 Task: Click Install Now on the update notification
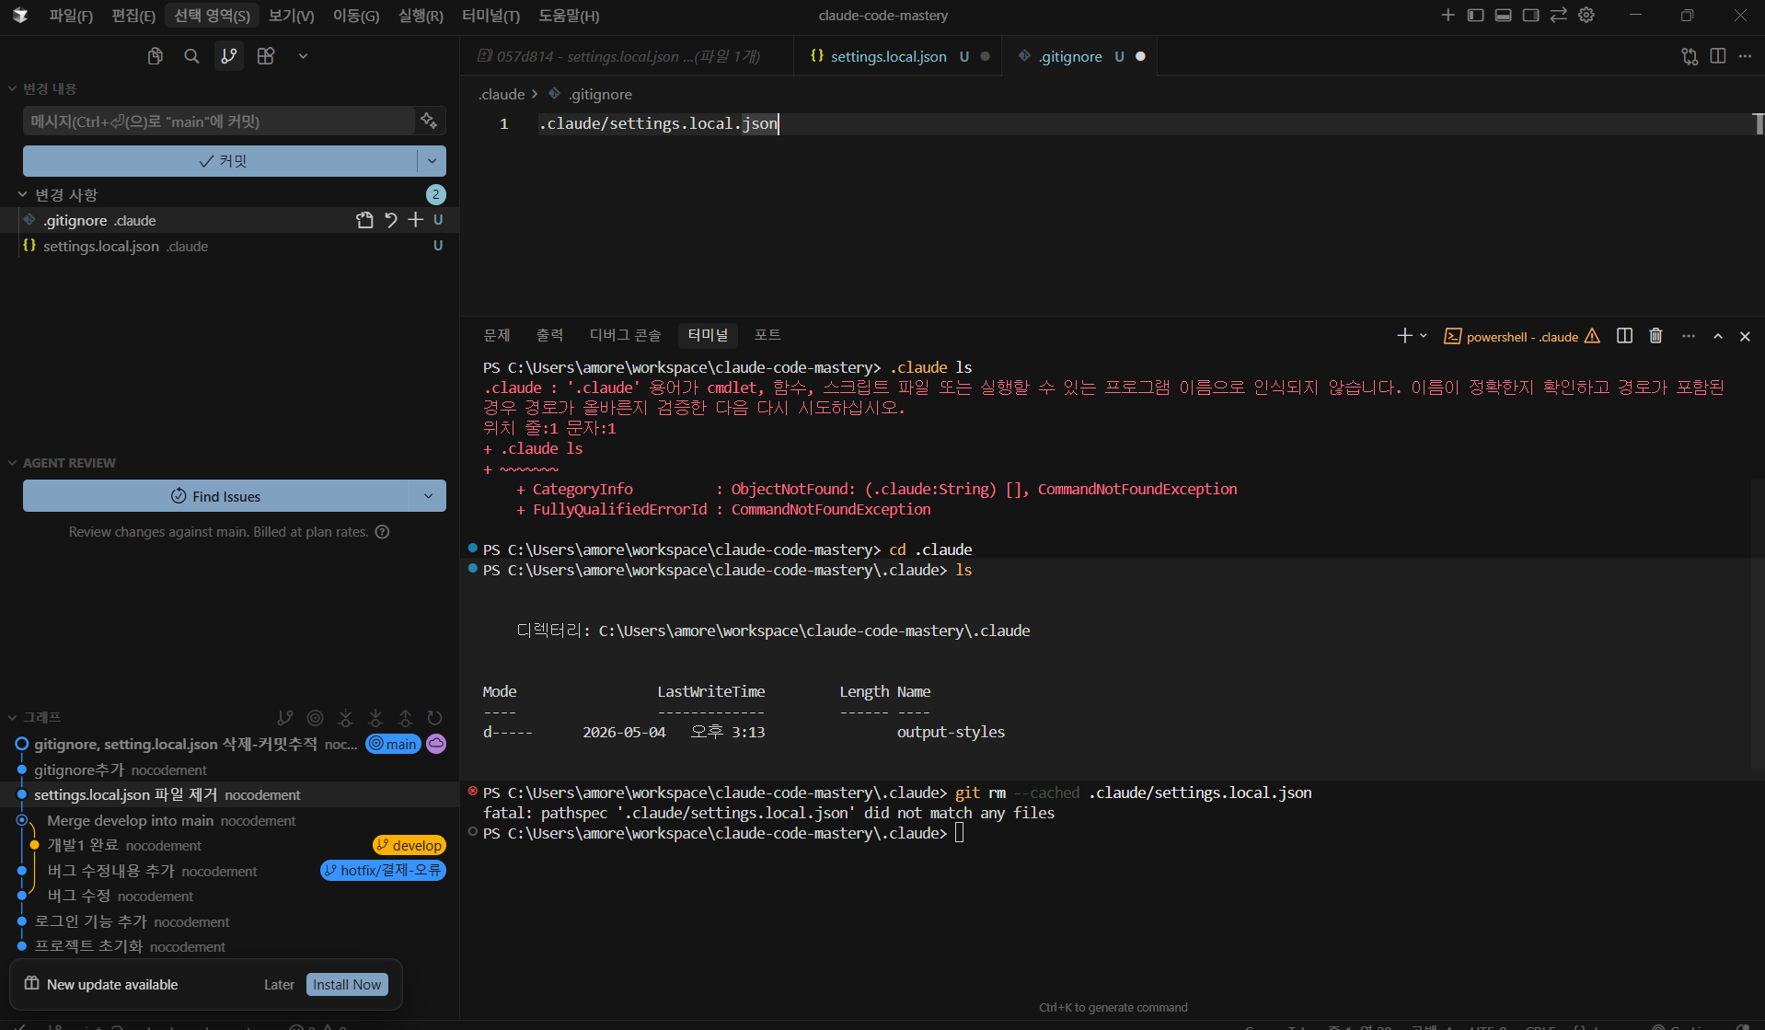click(x=347, y=985)
